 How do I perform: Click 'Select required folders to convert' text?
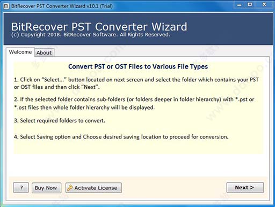[60, 121]
